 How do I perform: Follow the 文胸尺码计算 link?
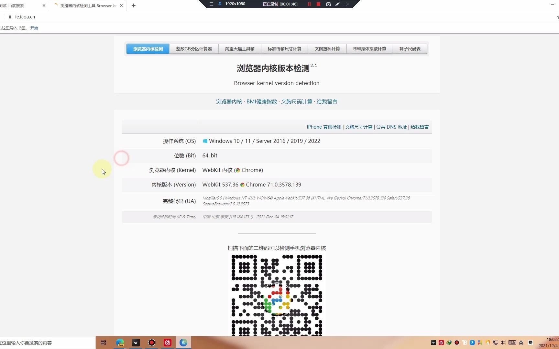pyautogui.click(x=297, y=101)
